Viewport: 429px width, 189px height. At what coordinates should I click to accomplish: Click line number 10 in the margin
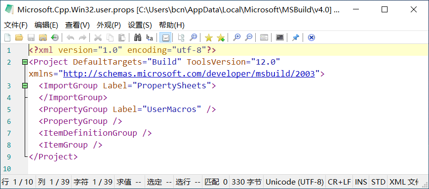click(x=7, y=169)
